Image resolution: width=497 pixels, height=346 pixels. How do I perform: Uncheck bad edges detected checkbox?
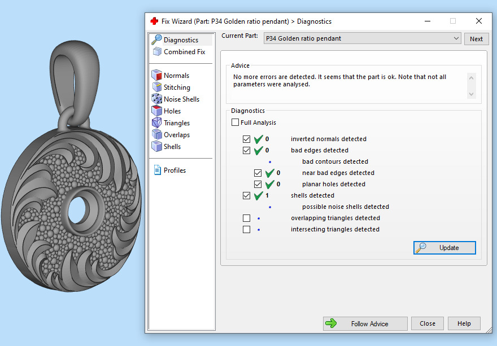pyautogui.click(x=246, y=150)
